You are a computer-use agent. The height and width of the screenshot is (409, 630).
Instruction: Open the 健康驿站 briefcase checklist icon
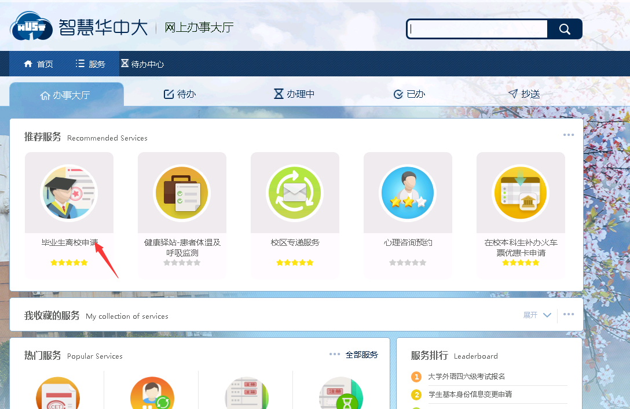coord(182,193)
